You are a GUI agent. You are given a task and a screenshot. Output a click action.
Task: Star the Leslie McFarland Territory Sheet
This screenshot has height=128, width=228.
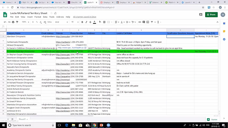pos(51,13)
